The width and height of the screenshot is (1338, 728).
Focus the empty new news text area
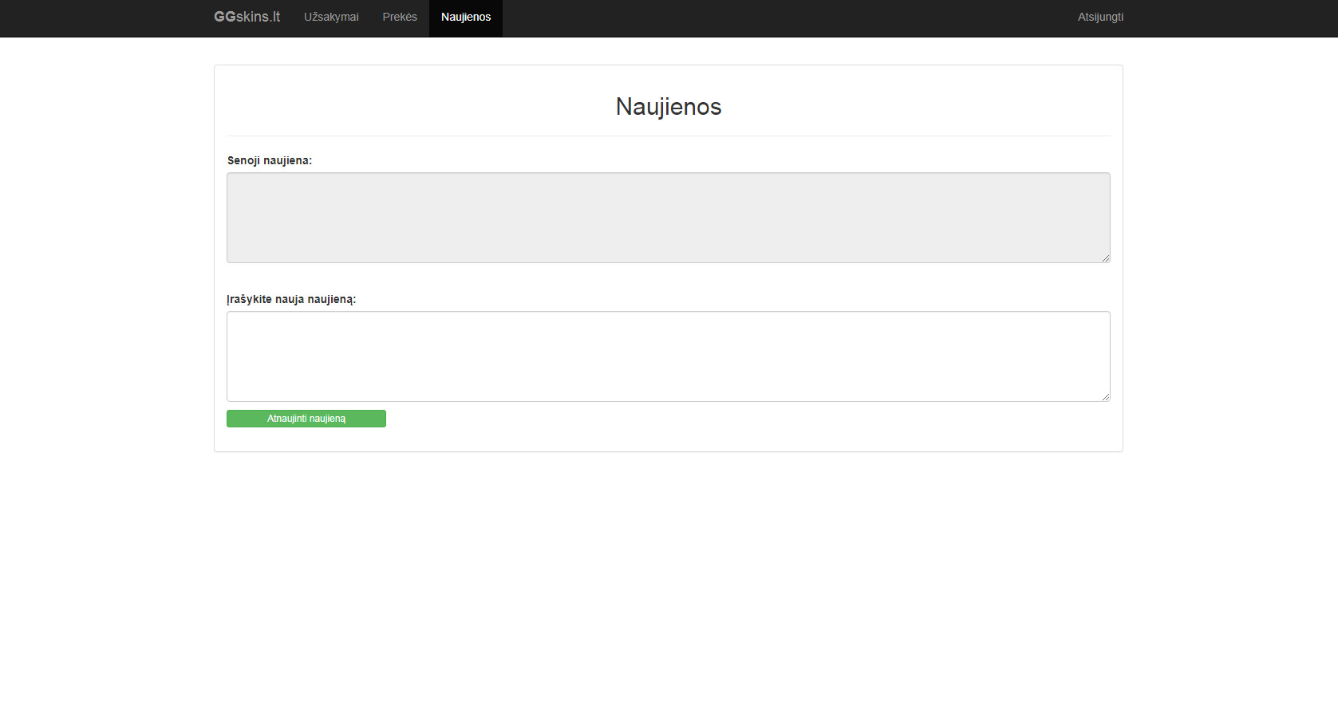[x=668, y=356]
